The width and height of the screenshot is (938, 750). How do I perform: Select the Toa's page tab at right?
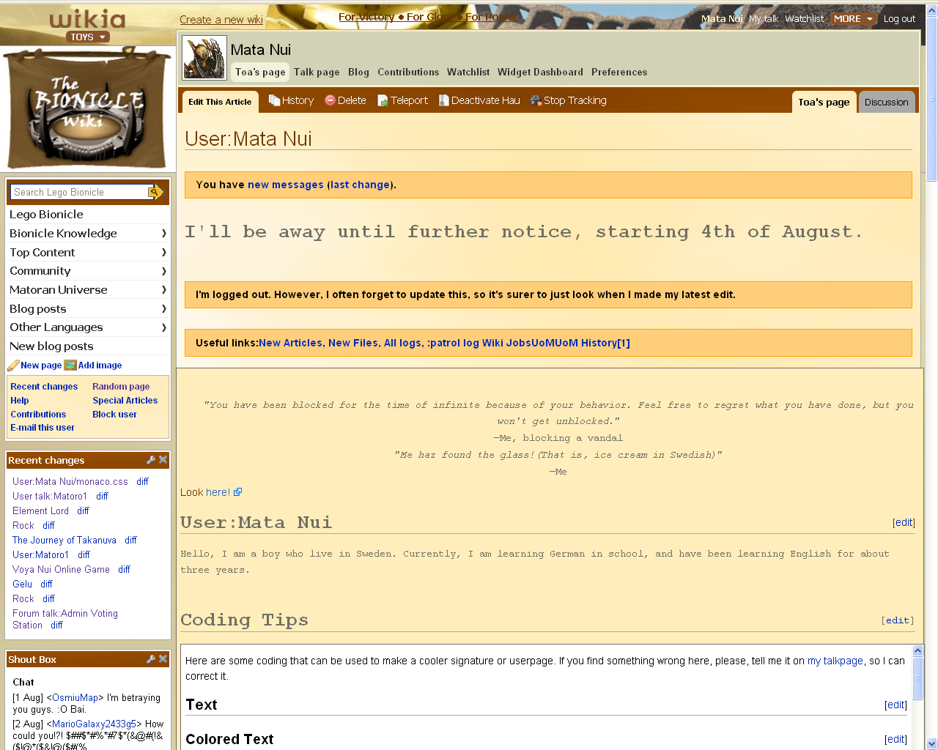coord(824,103)
